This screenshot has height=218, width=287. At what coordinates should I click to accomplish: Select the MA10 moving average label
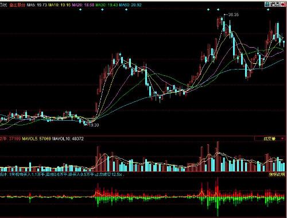point(60,5)
